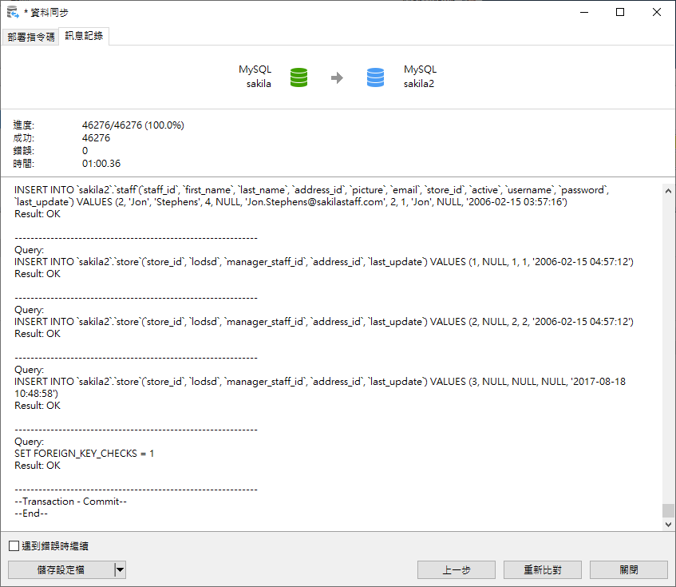This screenshot has width=676, height=587.
Task: Click the 關閉 button
Action: [x=628, y=569]
